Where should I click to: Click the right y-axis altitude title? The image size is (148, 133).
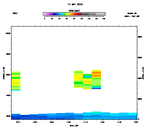(143, 73)
